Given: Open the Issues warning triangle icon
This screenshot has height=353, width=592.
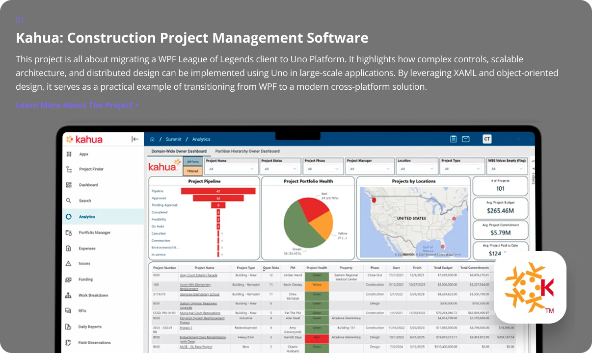Looking at the screenshot, I should pos(69,263).
